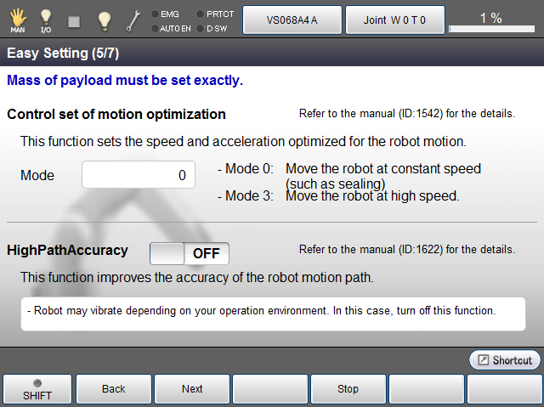Toggle the HighPathAccuracy switch on
The width and height of the screenshot is (544, 407).
point(189,253)
